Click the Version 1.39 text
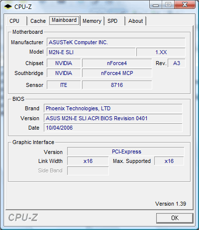This screenshot has width=199, height=230. (171, 204)
